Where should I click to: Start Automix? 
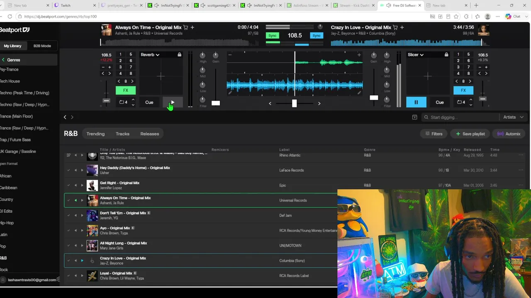point(509,134)
